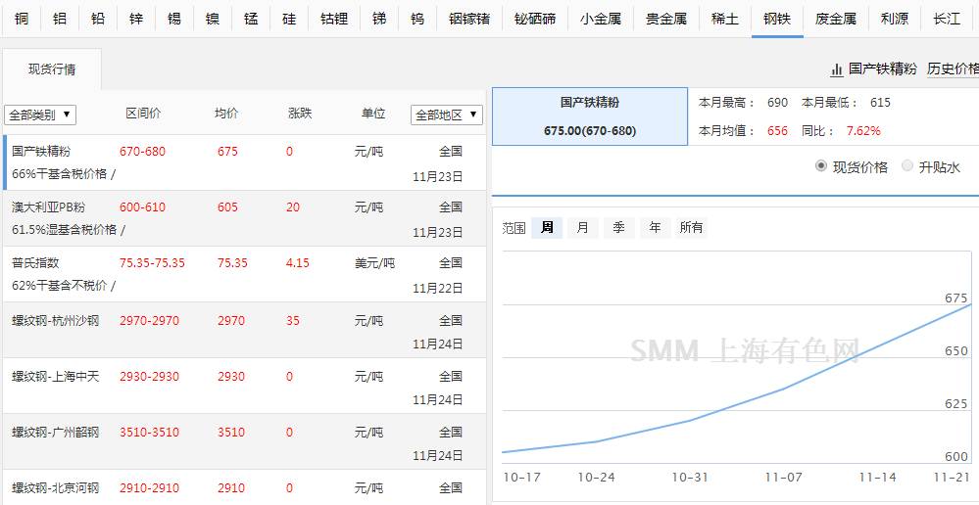Click the 涨跌 column header
Viewport: 979px width, 505px height.
(300, 114)
